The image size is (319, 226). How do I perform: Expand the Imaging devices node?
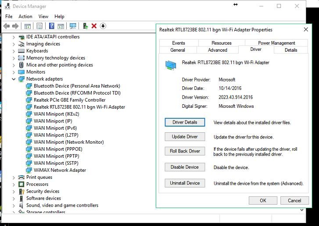click(x=14, y=44)
